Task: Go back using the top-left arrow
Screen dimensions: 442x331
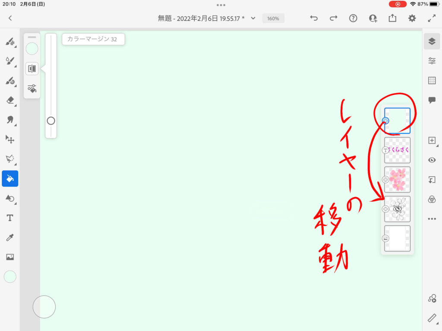Action: pos(10,18)
